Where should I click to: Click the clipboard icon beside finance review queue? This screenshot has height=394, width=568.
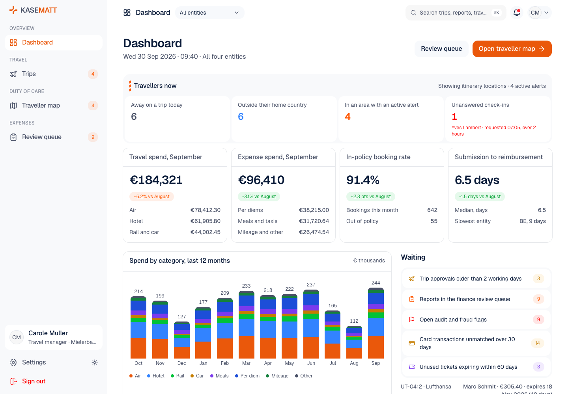(412, 299)
